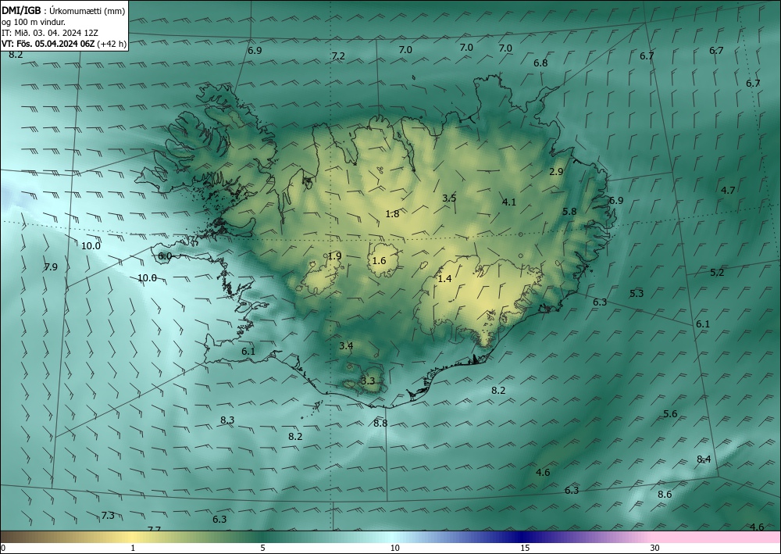781x554 pixels.
Task: Click the 'IT: Mið. 03. 04. 2024 12Z' line
Action: (x=50, y=33)
